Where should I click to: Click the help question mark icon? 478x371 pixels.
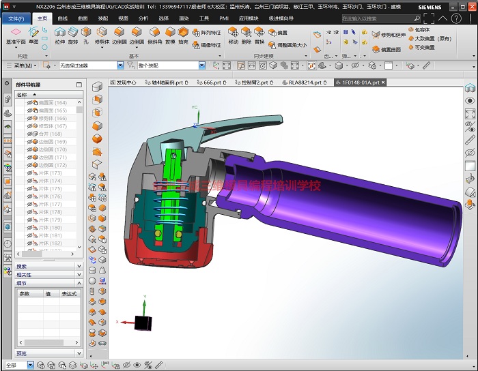[x=456, y=18]
